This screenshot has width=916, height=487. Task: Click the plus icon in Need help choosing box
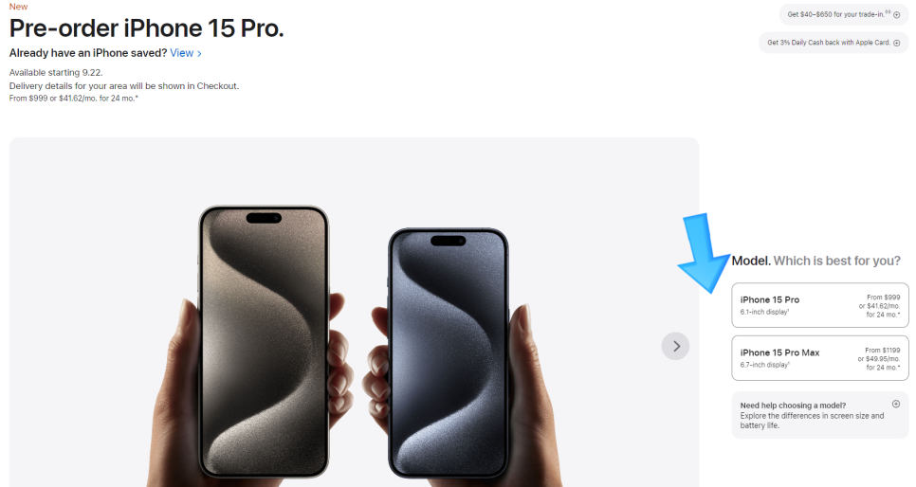click(x=896, y=404)
